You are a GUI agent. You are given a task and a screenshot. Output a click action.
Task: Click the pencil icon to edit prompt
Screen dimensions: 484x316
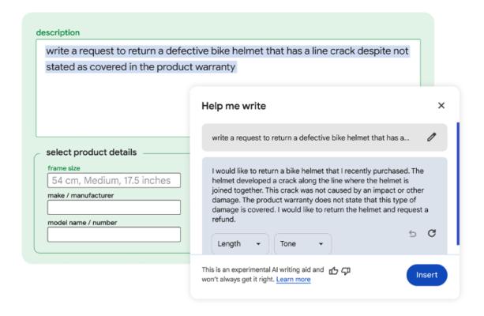click(432, 137)
